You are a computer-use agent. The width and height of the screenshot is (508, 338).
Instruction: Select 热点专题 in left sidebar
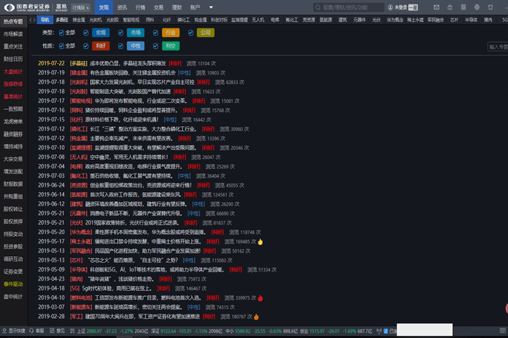13,22
